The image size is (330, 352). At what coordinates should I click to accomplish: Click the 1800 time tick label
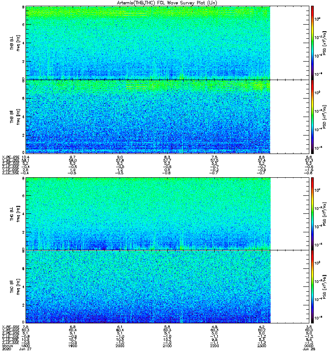26,346
